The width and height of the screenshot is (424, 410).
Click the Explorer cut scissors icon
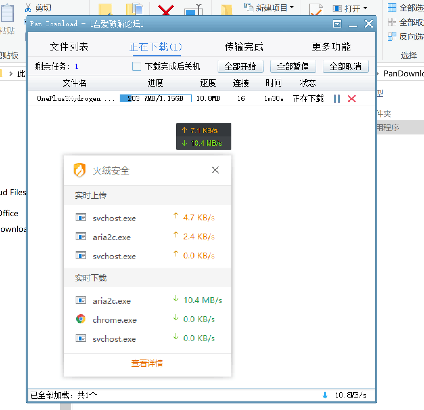point(28,8)
